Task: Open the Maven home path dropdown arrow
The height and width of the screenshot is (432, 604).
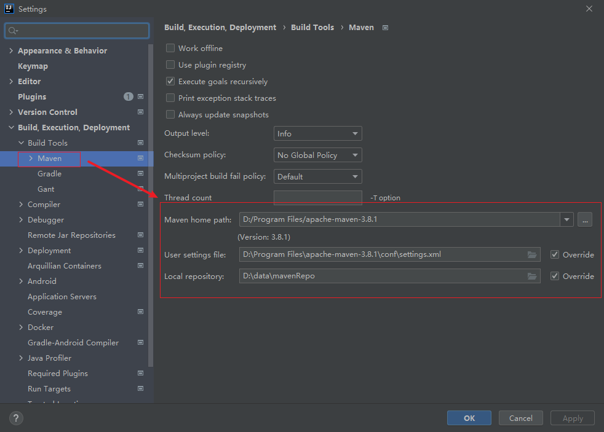Action: tap(566, 219)
